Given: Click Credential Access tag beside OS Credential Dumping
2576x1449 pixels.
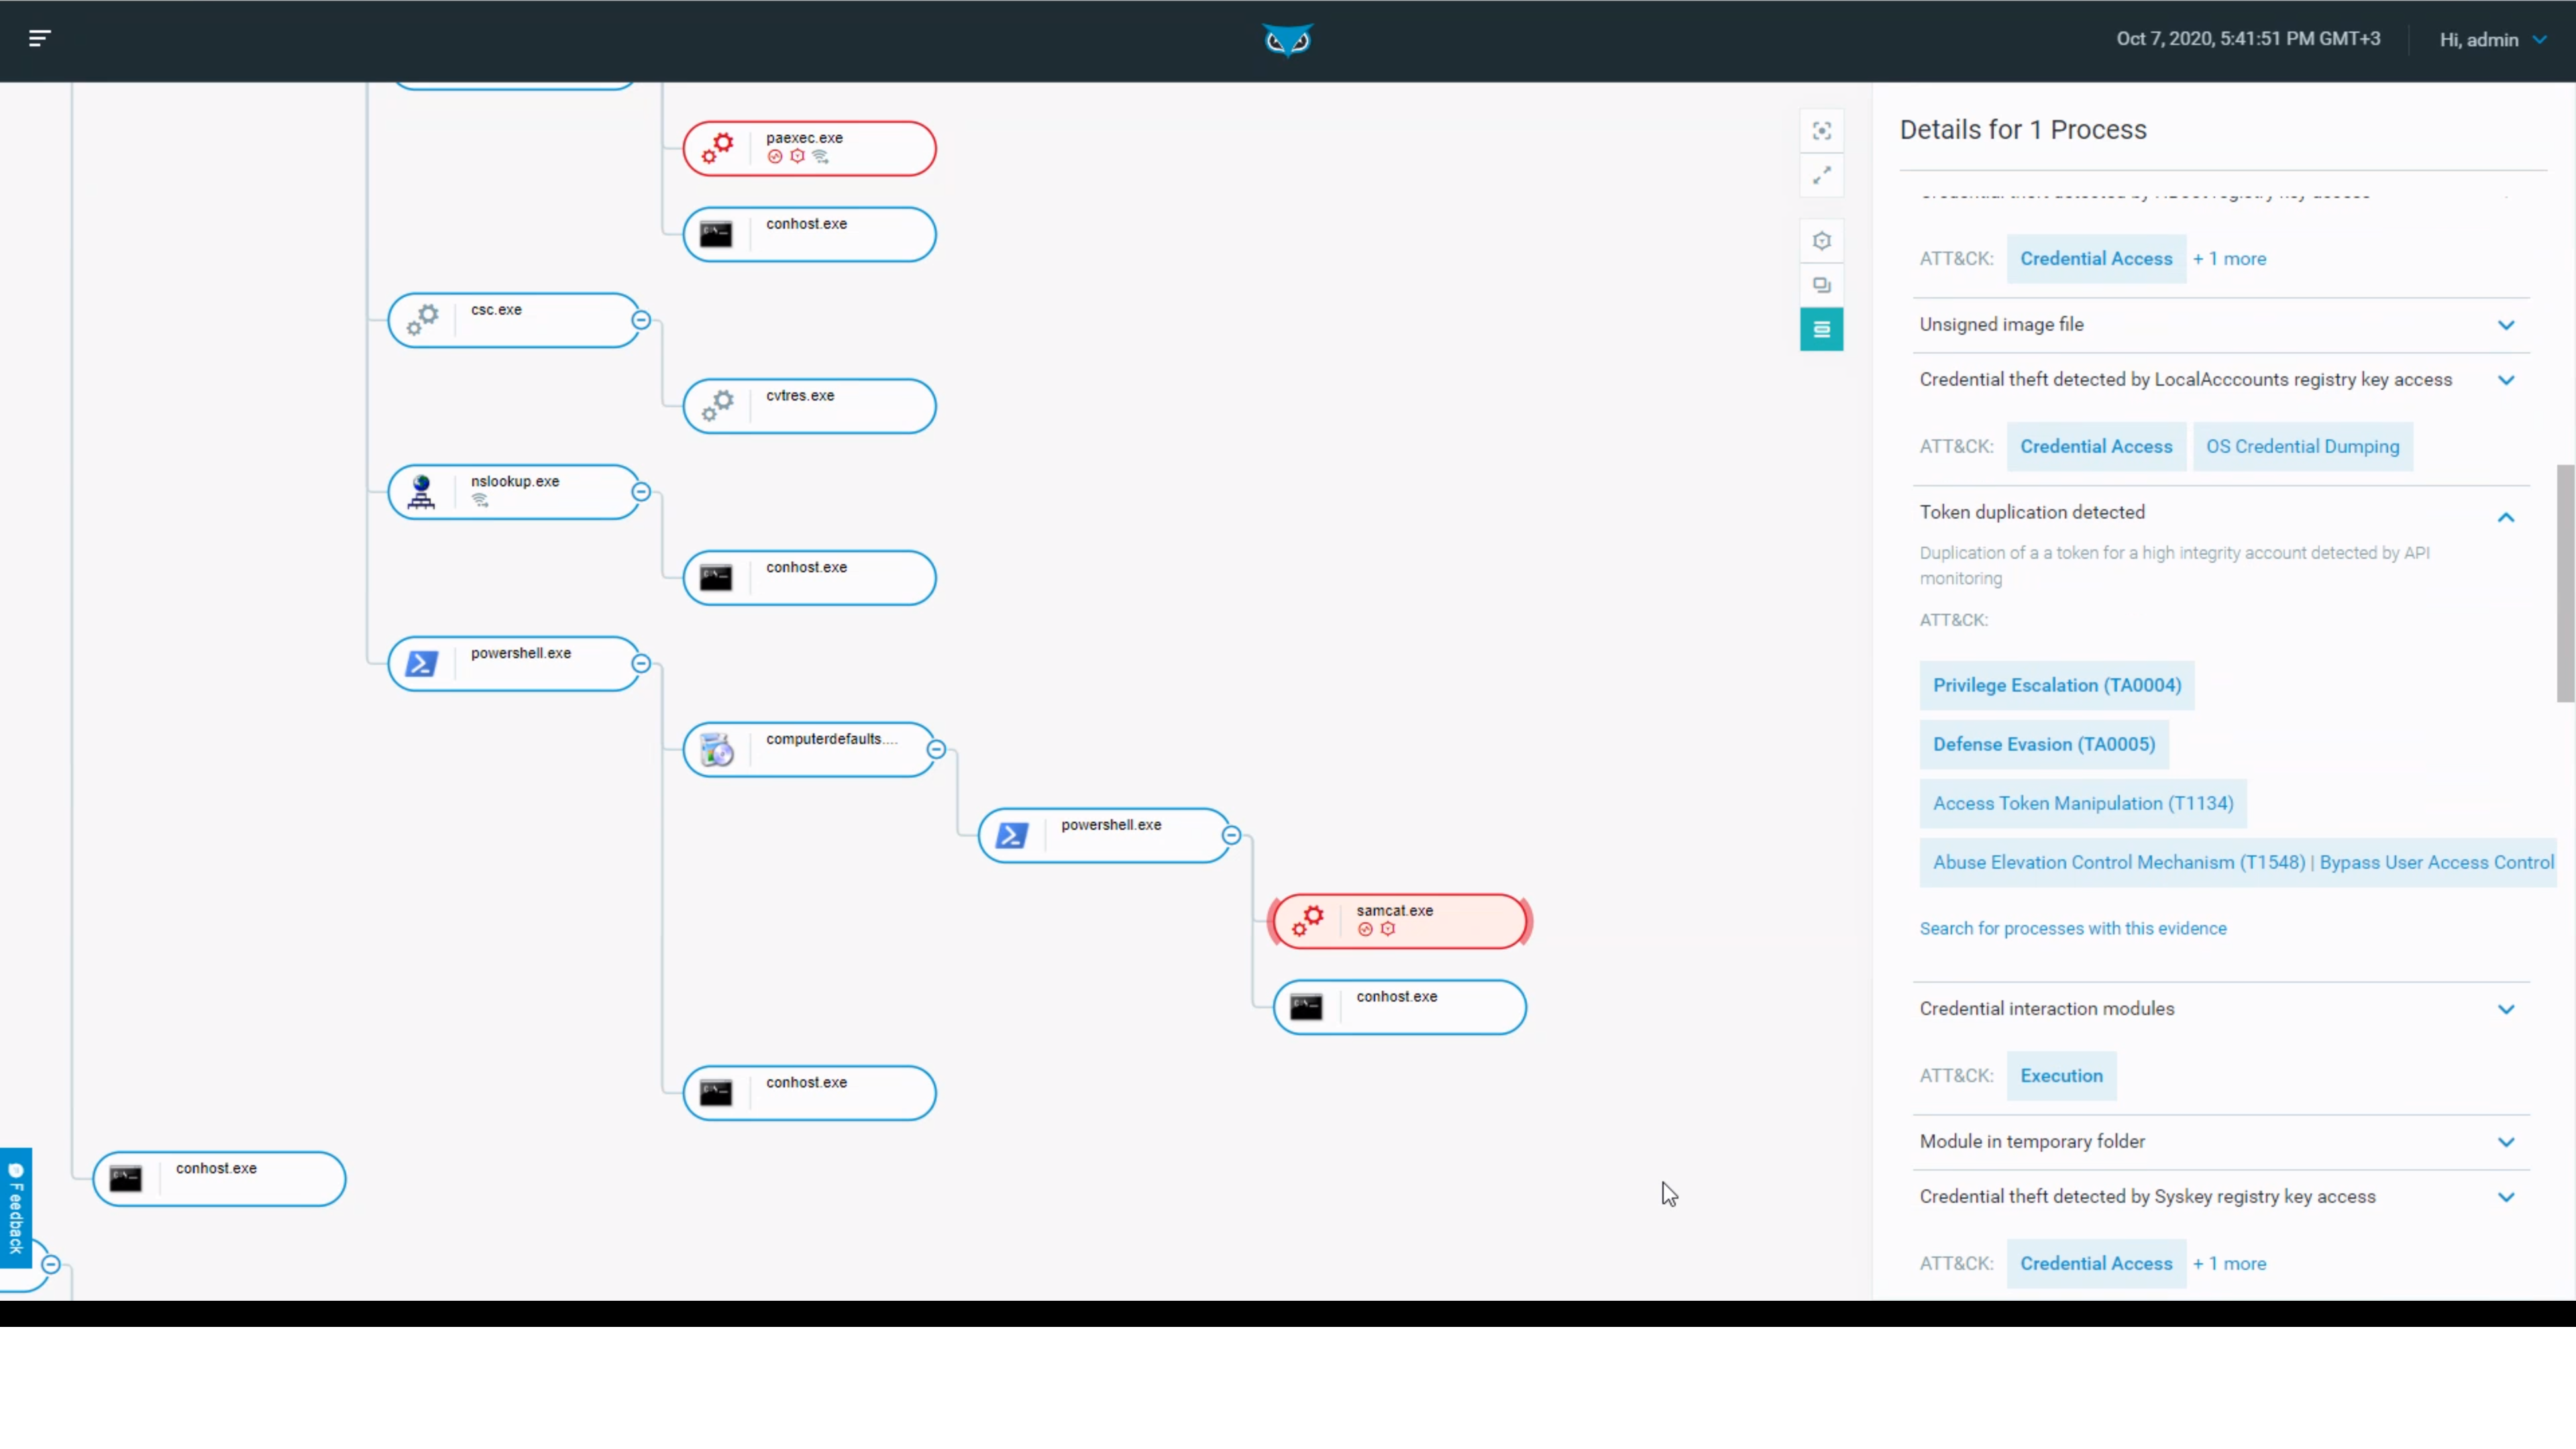Looking at the screenshot, I should [x=2096, y=447].
